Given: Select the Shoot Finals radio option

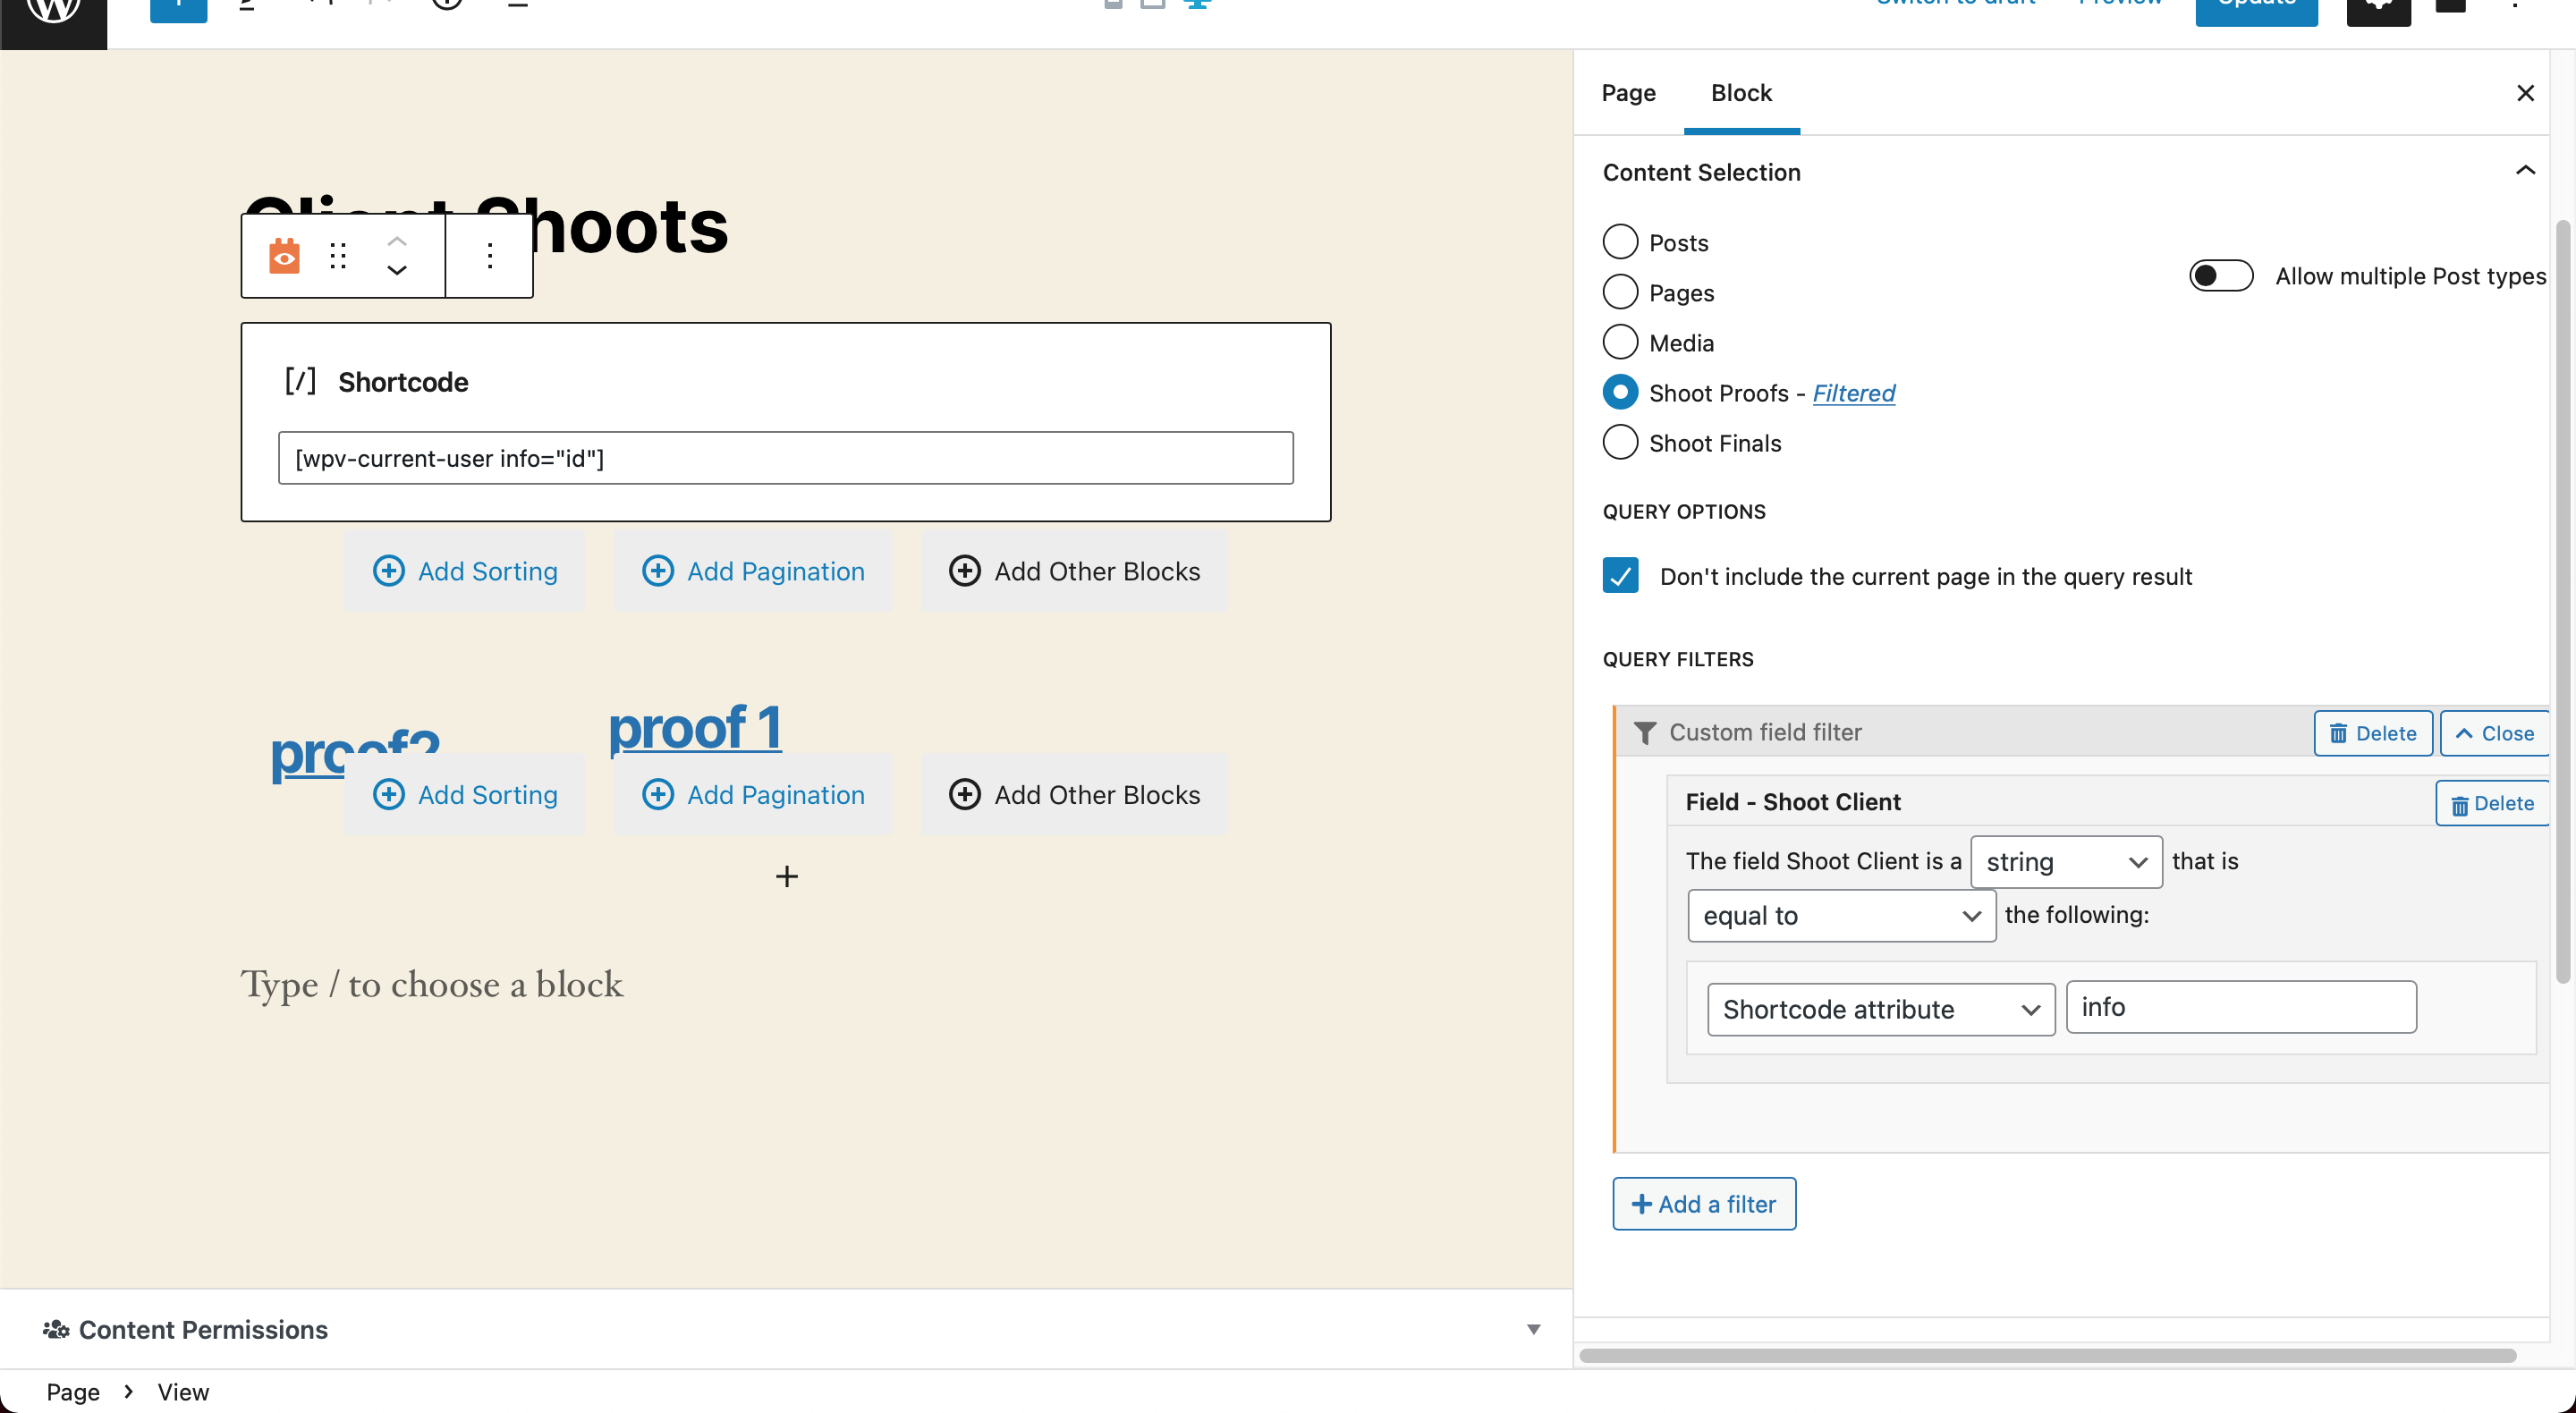Looking at the screenshot, I should (x=1620, y=442).
